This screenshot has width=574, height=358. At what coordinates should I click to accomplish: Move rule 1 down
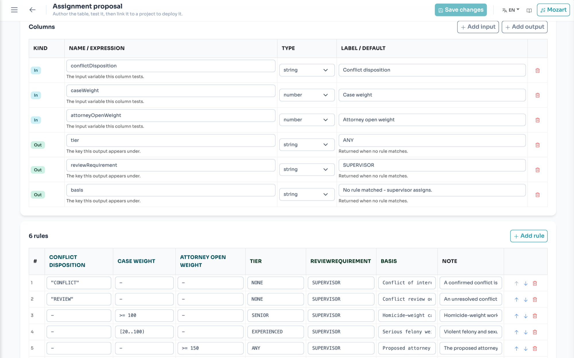coord(525,283)
